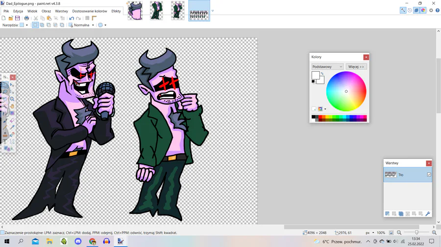Select the Text tool
Image resolution: width=441 pixels, height=247 pixels.
[5, 142]
